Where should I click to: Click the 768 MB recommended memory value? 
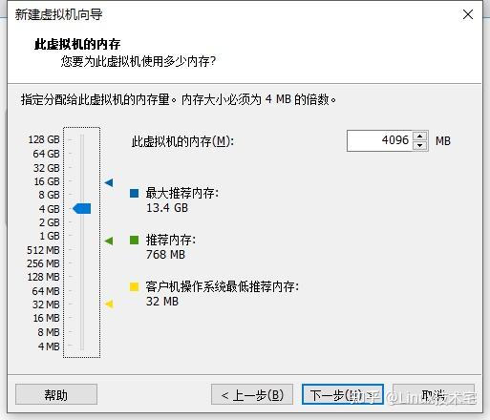click(165, 255)
